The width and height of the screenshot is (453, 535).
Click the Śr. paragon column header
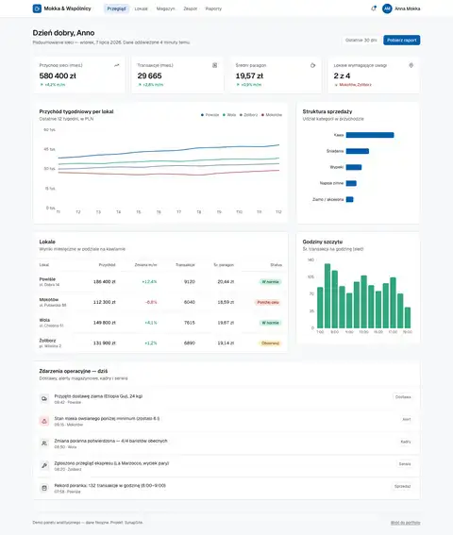(224, 265)
